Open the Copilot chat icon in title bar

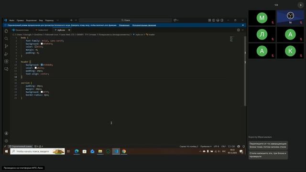175,20
